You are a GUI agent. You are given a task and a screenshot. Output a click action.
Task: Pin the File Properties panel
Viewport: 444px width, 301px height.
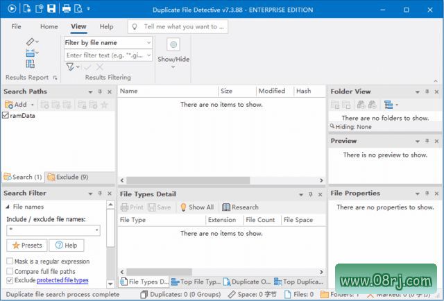[427, 193]
